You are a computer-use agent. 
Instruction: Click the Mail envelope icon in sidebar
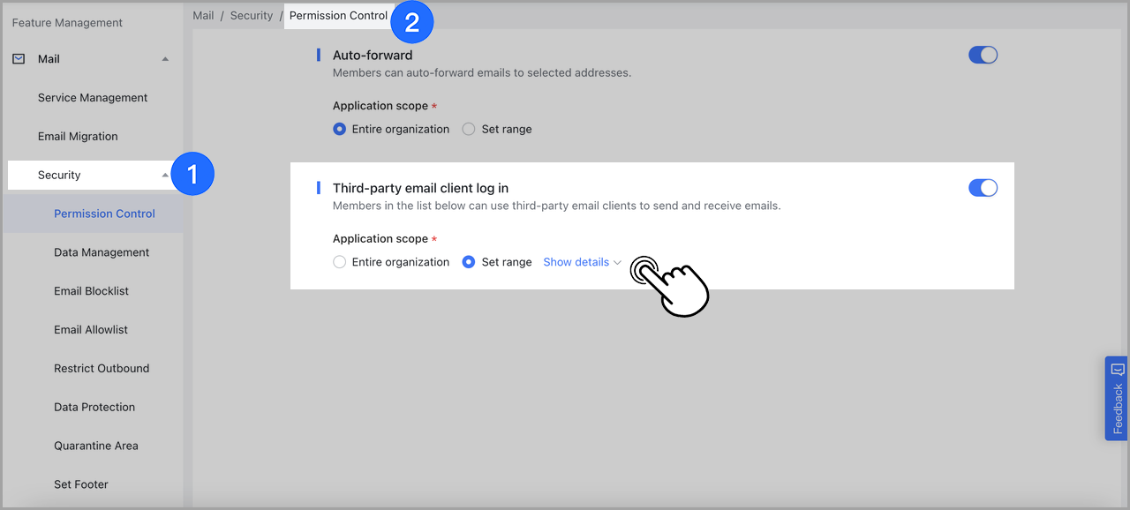19,59
